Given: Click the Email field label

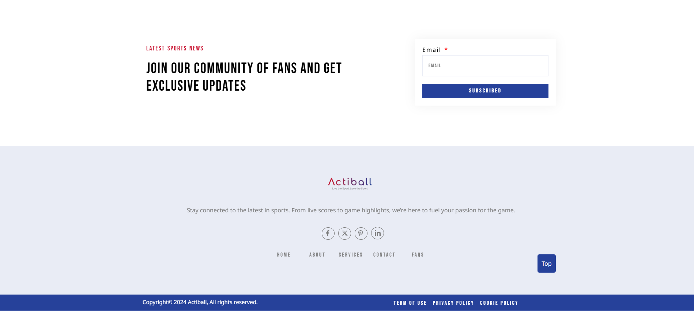Looking at the screenshot, I should pos(431,50).
